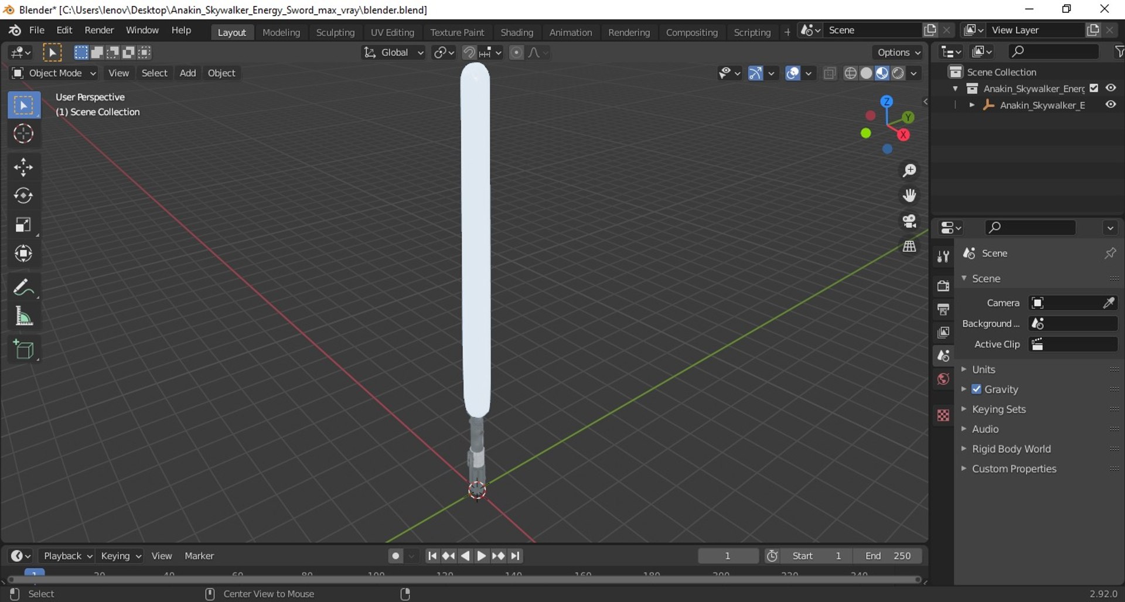Click the Play animation button

pyautogui.click(x=481, y=556)
